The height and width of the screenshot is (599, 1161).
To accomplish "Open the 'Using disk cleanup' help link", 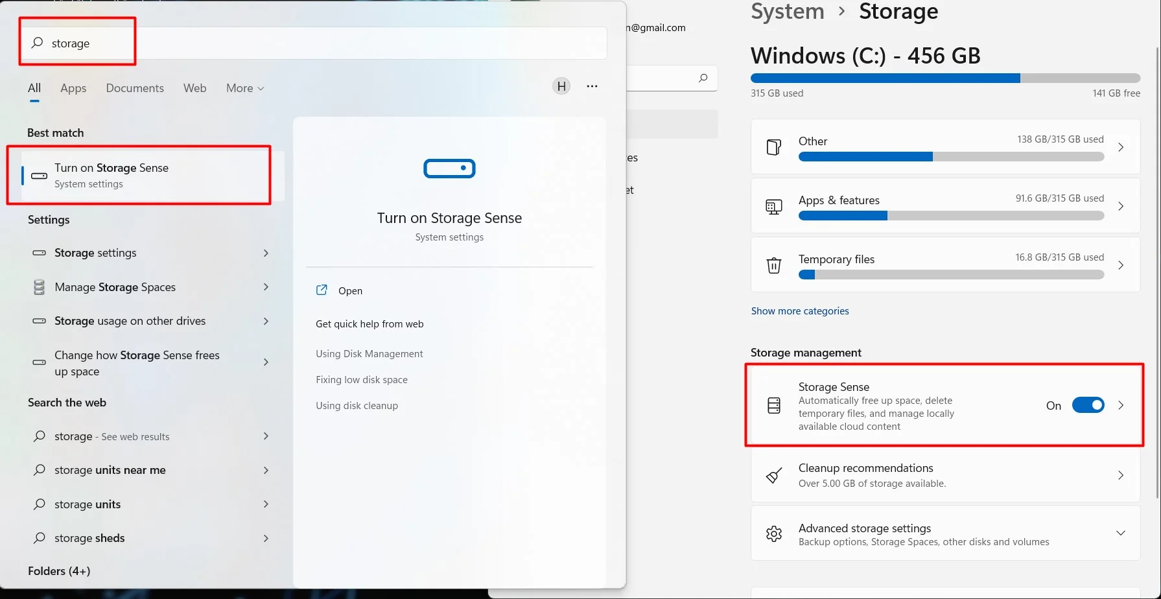I will click(x=357, y=406).
